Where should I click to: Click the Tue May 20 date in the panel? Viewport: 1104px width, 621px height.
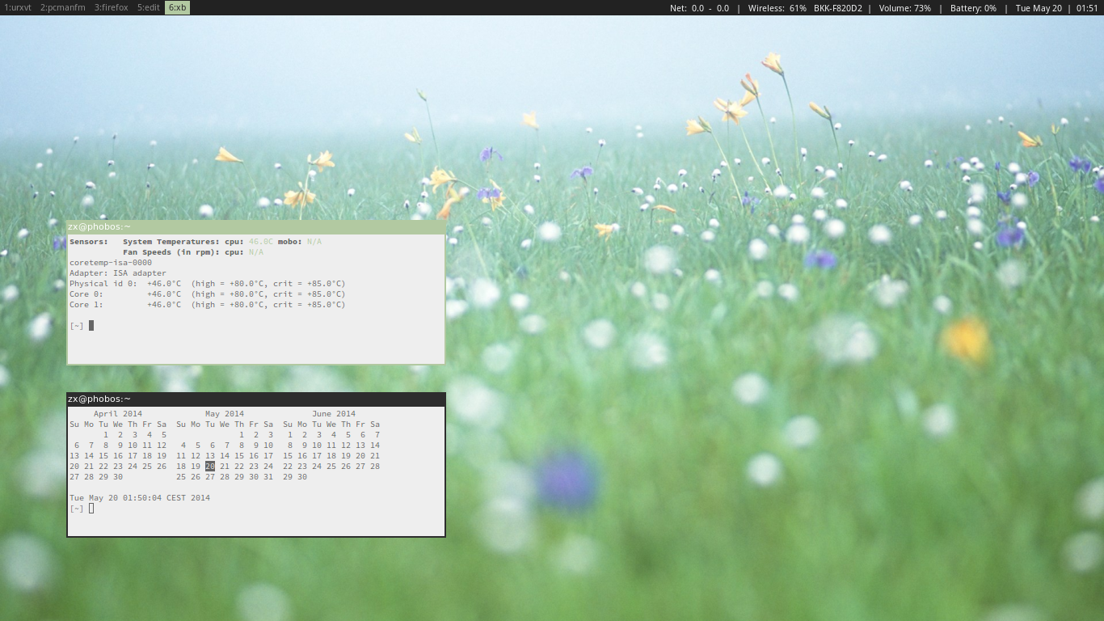1039,8
